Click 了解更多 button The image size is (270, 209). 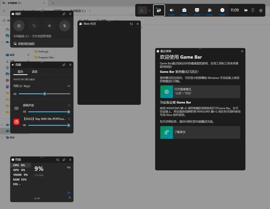coord(200,132)
